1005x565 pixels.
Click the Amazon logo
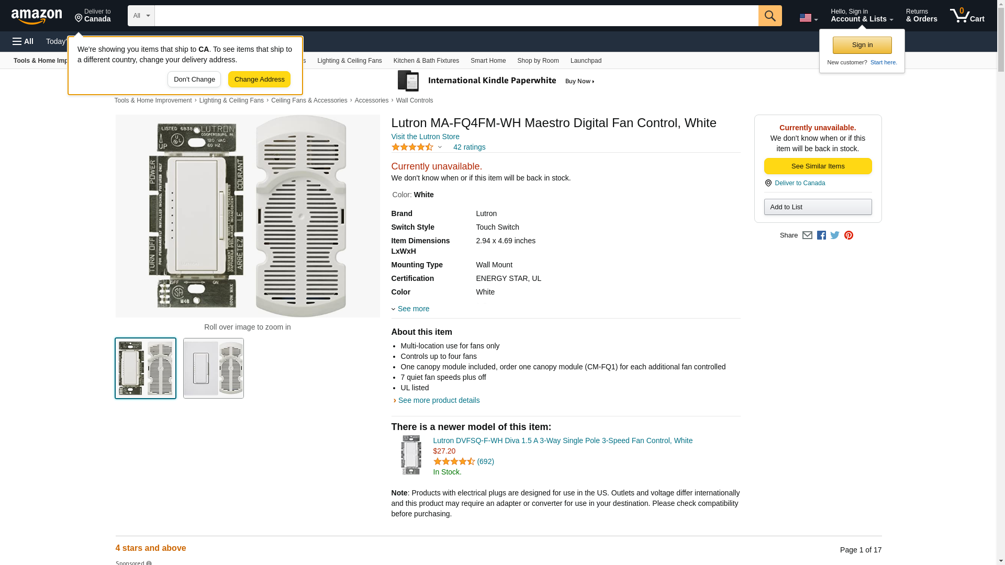tap(37, 16)
